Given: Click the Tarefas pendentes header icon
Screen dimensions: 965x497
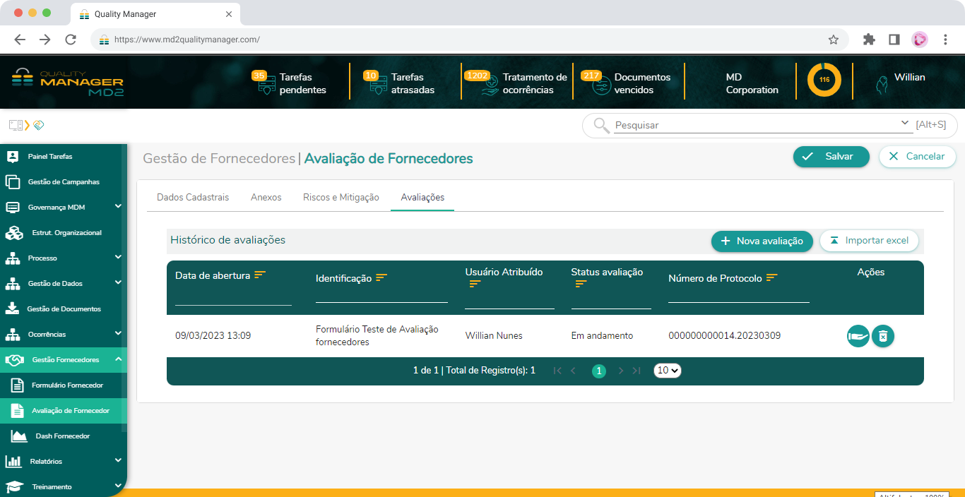Looking at the screenshot, I should pos(267,85).
